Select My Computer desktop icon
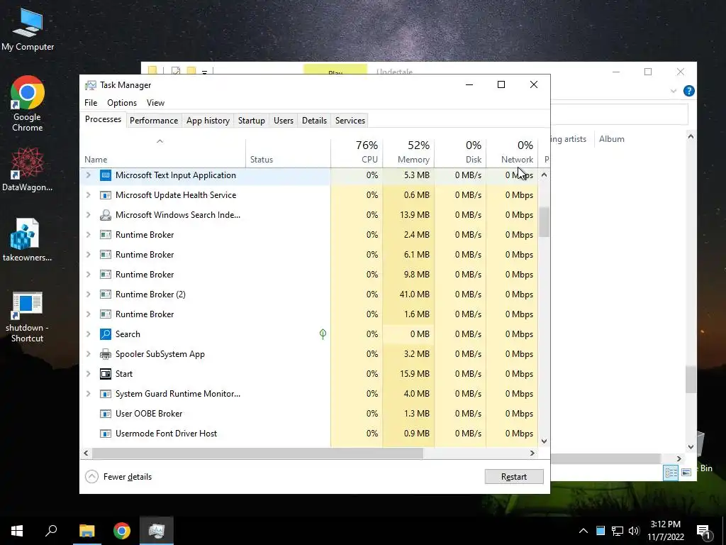The width and height of the screenshot is (726, 545). 28,28
